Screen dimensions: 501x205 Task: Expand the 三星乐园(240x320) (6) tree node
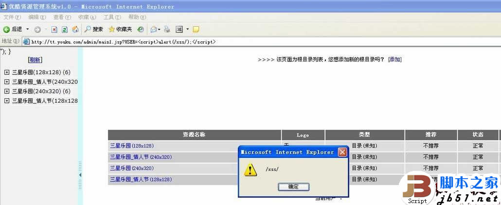[7, 91]
